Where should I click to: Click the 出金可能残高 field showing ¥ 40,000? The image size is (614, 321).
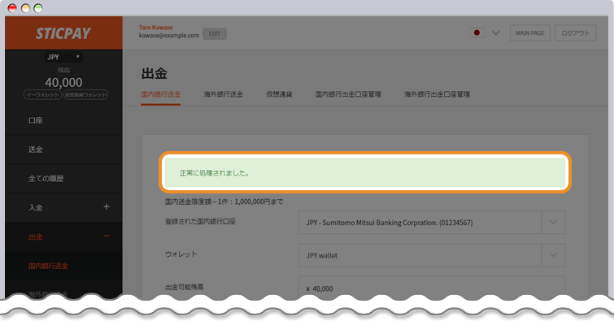click(432, 288)
